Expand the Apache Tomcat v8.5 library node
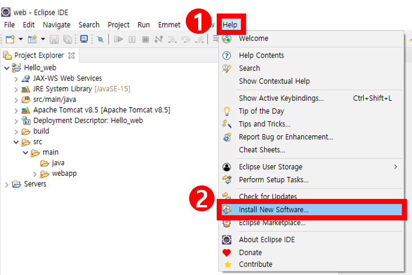The height and width of the screenshot is (275, 412). [16, 110]
